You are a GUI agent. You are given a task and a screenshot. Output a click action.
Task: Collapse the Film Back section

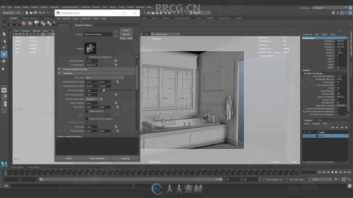point(96,73)
